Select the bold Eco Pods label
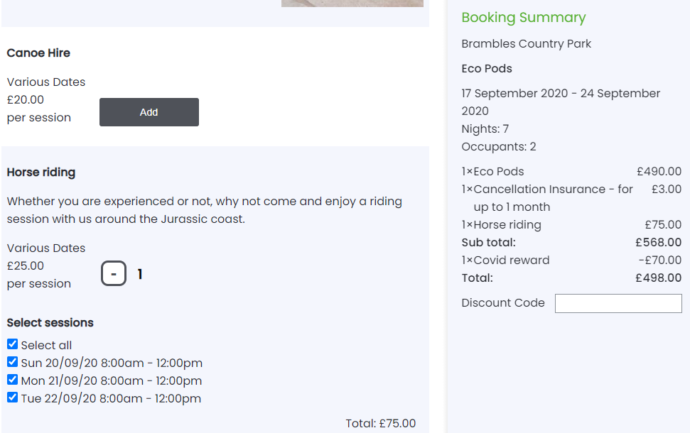 tap(487, 69)
